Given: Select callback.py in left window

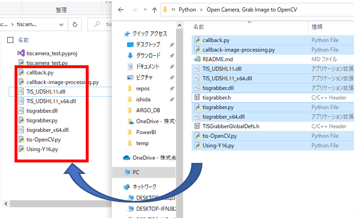Looking at the screenshot, I should click(x=40, y=73).
